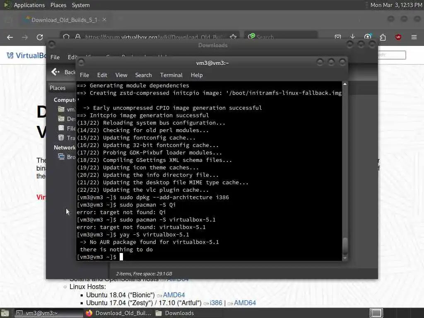Click the workspace switcher in bottom panel

click(x=376, y=313)
